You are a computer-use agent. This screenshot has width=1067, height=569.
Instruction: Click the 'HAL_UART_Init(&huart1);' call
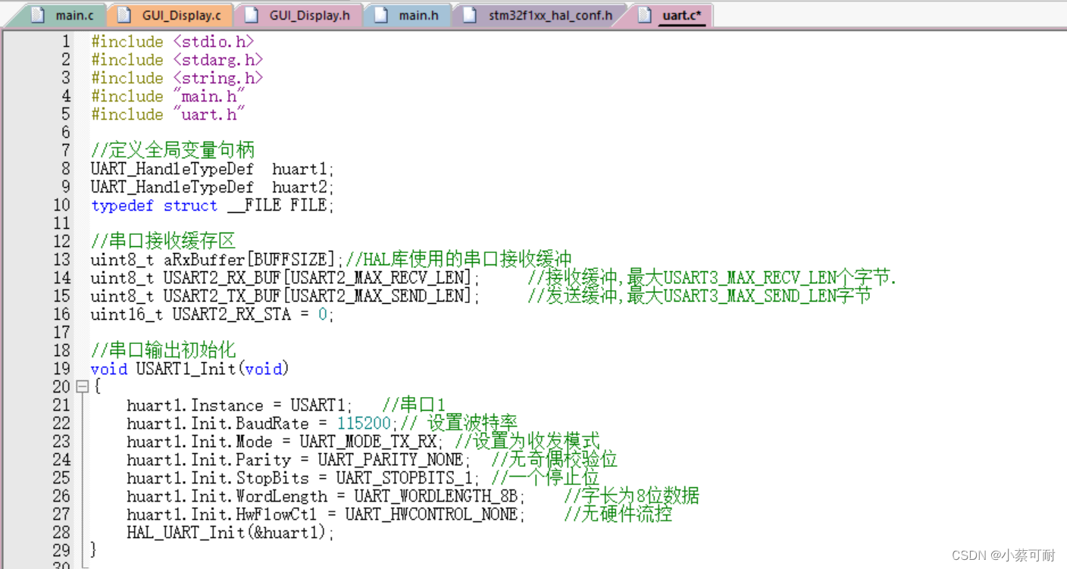[x=230, y=533]
